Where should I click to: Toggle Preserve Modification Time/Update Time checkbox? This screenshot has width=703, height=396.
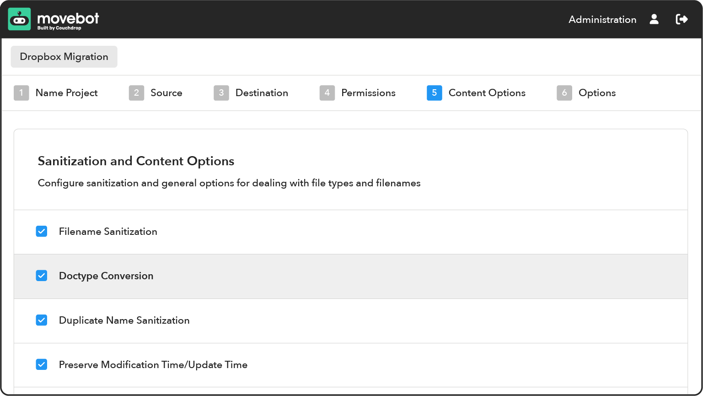(42, 365)
